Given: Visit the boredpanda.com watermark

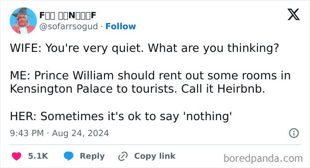Looking at the screenshot, I should [x=263, y=158].
